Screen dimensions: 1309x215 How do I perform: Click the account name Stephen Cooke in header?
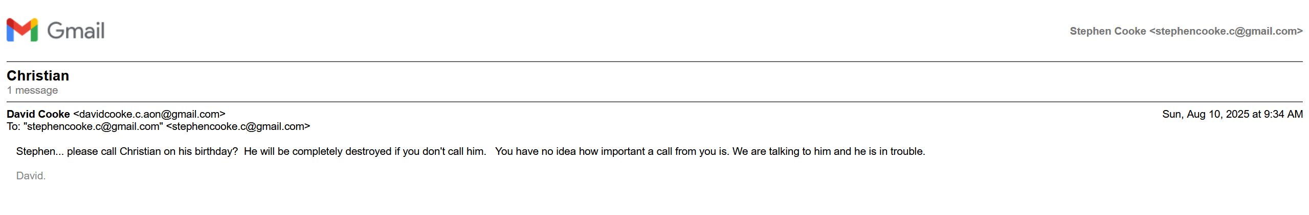click(x=1107, y=31)
